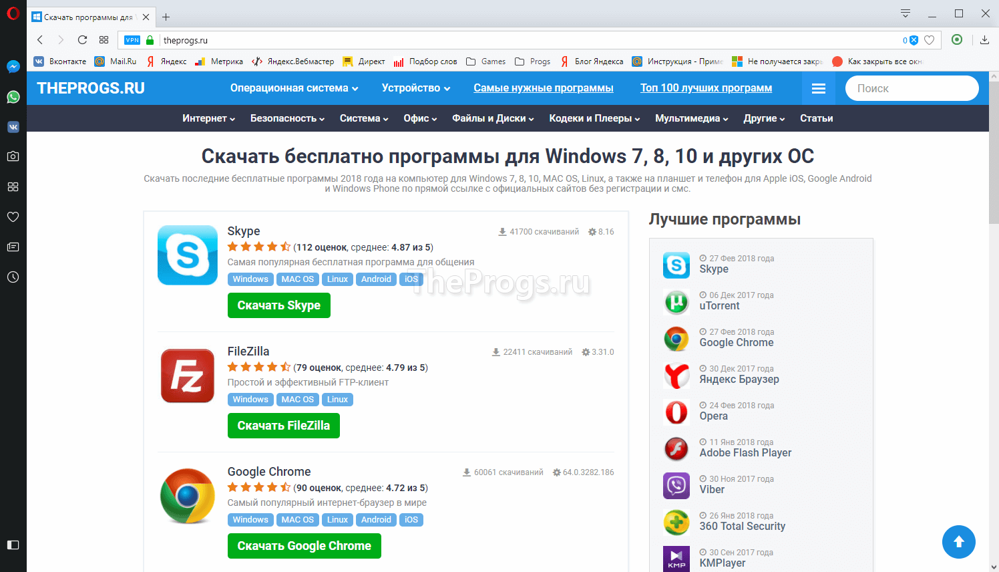Viewport: 999px width, 572px height.
Task: Open Opera icon in best programs
Action: [x=676, y=412]
